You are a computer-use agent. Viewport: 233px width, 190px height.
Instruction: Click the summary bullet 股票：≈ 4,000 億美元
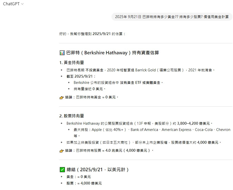[x=84, y=183]
